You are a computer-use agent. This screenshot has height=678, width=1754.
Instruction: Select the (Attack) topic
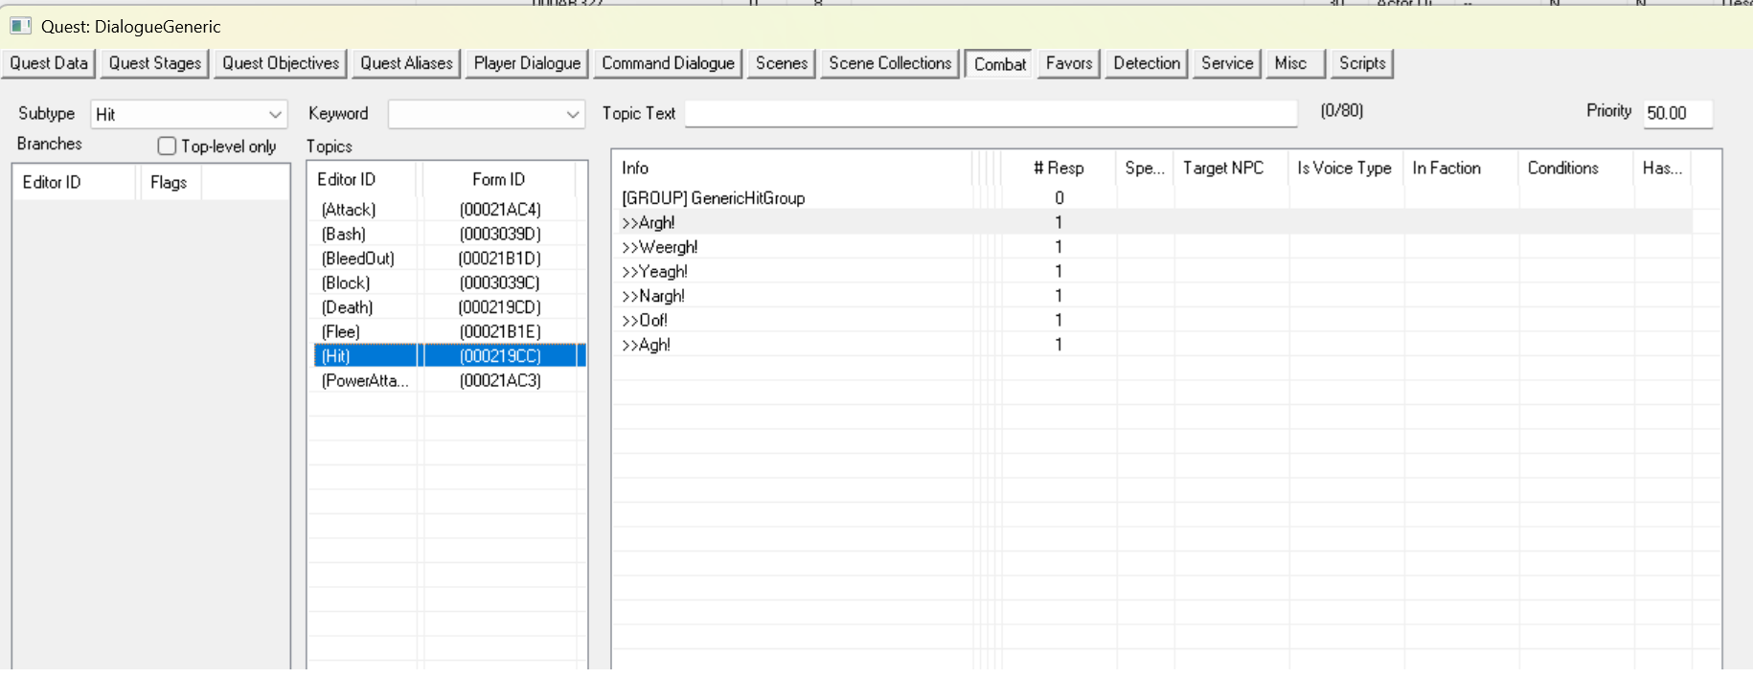click(x=349, y=210)
